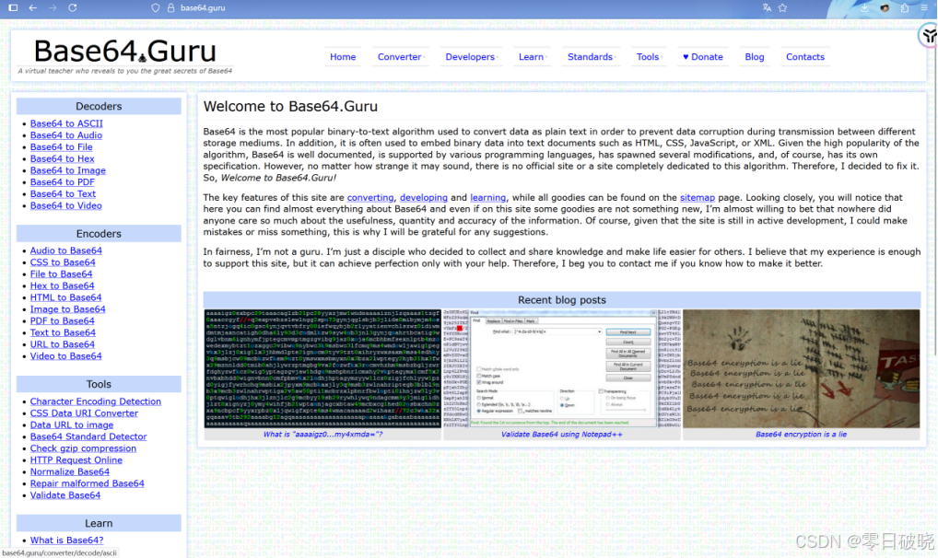Open the PDF to Base64 link
The width and height of the screenshot is (938, 558).
pyautogui.click(x=63, y=320)
